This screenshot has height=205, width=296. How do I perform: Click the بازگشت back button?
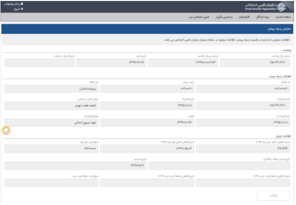(x=273, y=196)
